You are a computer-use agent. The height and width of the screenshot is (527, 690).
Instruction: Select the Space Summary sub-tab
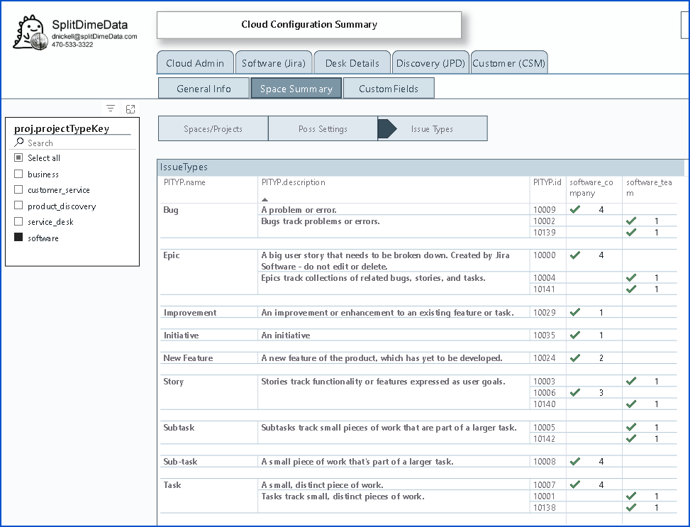pyautogui.click(x=296, y=89)
